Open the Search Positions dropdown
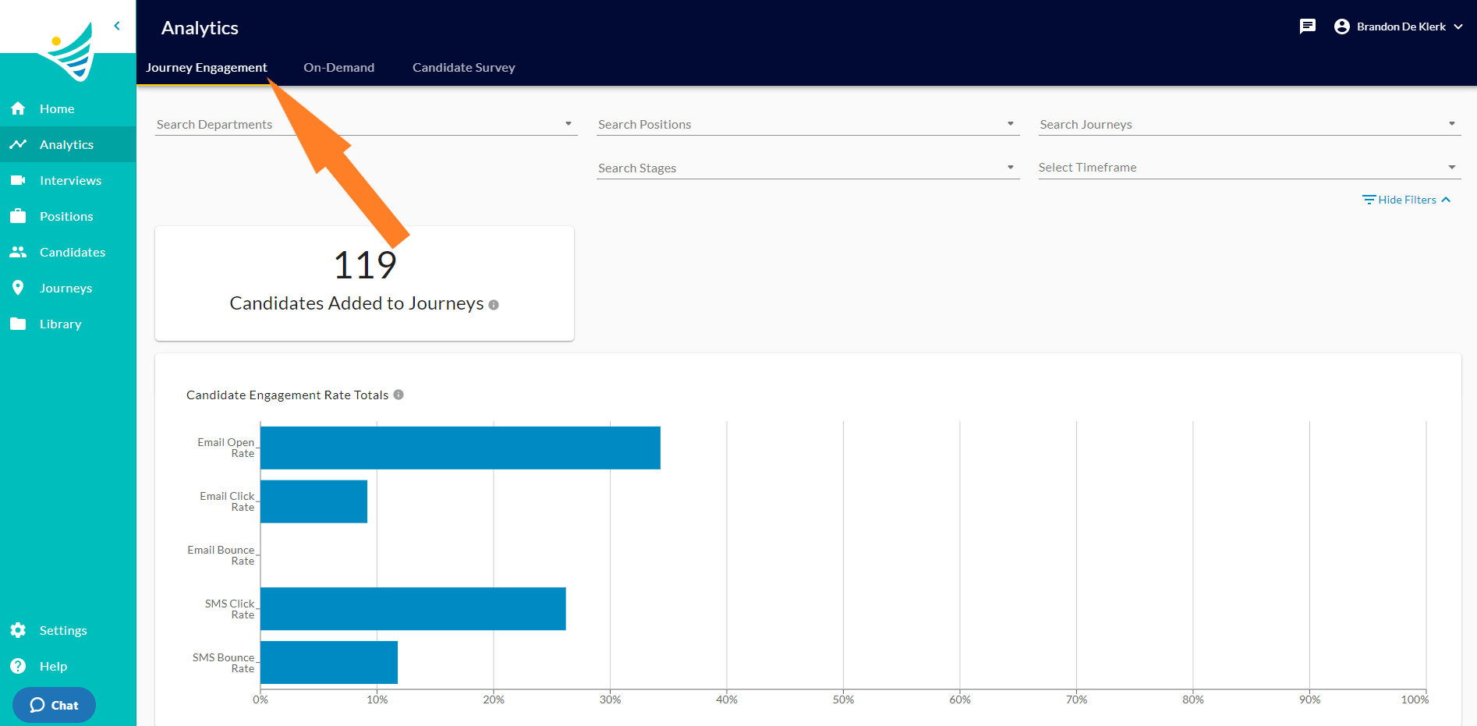 coord(808,124)
